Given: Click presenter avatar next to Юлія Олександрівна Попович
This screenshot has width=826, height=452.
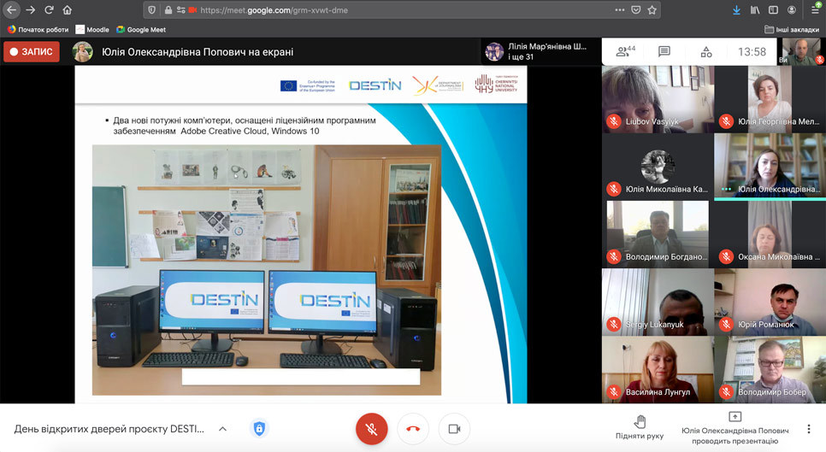Looking at the screenshot, I should 83,51.
